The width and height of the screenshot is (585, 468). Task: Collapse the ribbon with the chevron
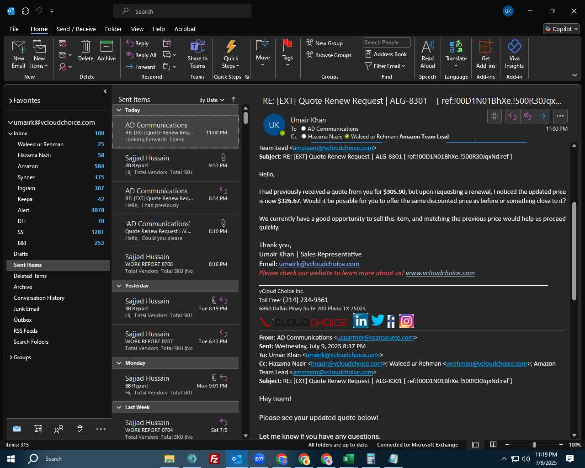tap(574, 75)
